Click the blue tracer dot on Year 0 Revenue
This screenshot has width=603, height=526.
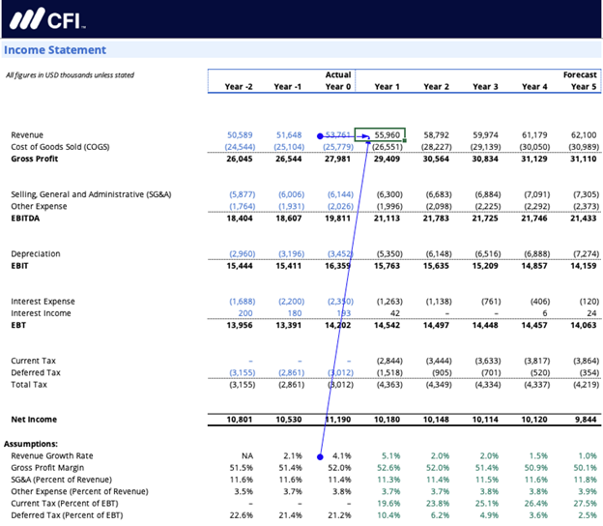coord(320,135)
